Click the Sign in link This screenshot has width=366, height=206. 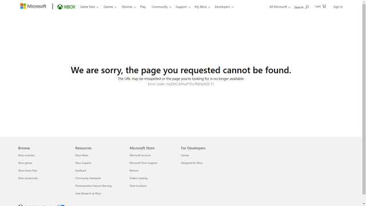tap(338, 7)
